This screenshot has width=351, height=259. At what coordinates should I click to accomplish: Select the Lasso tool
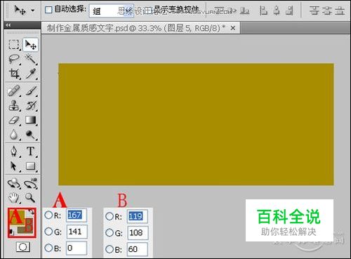click(x=14, y=59)
